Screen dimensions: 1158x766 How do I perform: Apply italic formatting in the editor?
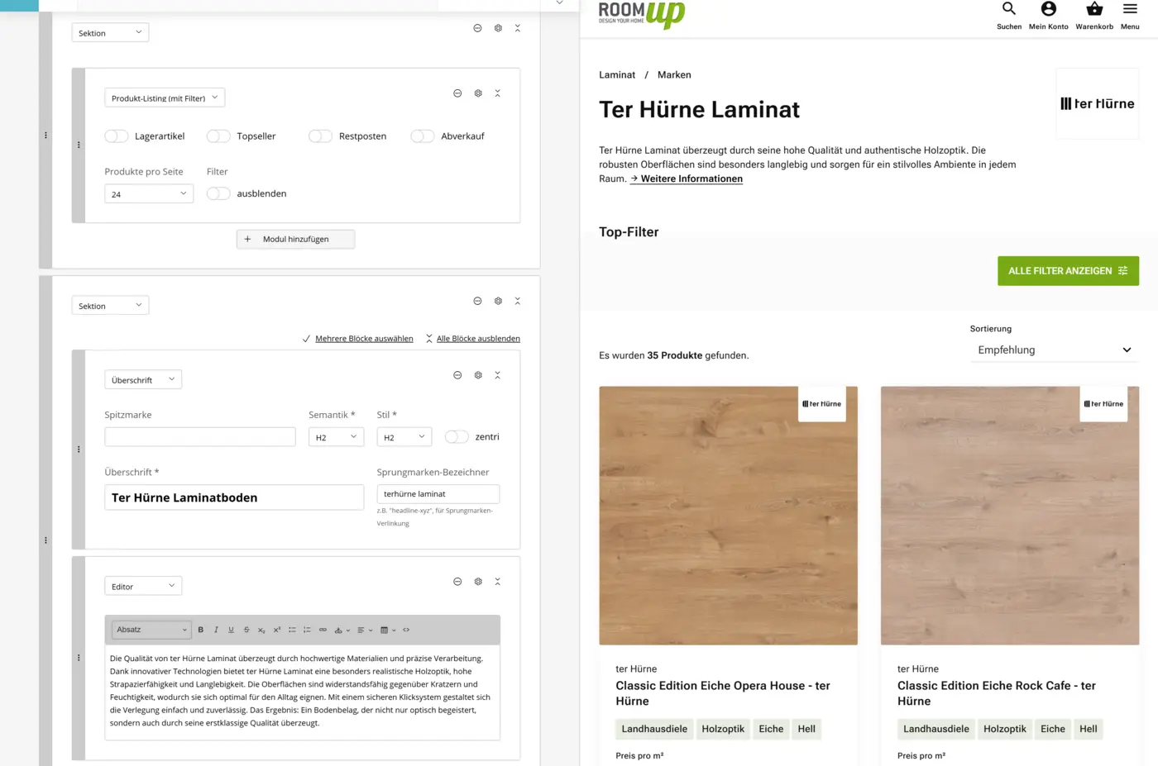coord(216,630)
